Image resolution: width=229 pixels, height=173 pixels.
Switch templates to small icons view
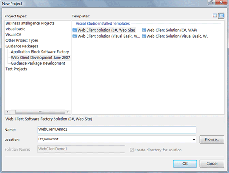click(221, 16)
